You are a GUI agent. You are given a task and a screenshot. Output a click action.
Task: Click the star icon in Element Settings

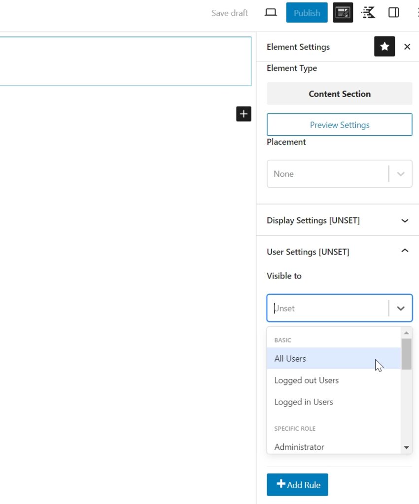coord(384,47)
